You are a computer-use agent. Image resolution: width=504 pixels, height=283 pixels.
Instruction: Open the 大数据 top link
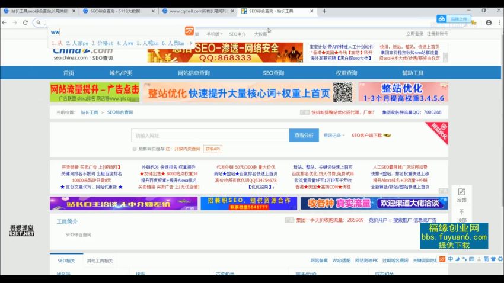260,34
